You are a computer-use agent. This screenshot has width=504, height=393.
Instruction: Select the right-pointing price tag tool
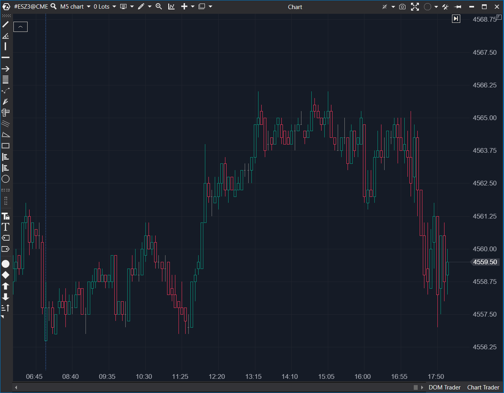6,249
